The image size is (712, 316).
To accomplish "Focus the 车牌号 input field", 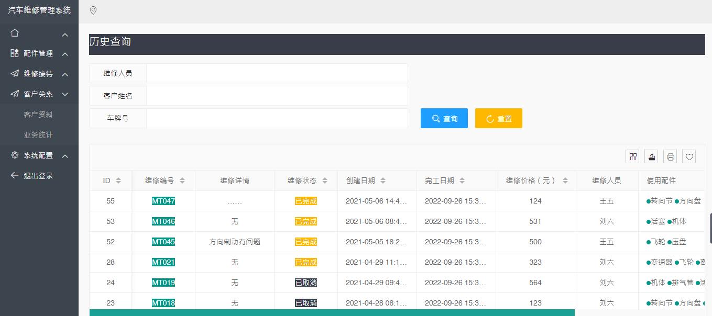I will pyautogui.click(x=277, y=118).
